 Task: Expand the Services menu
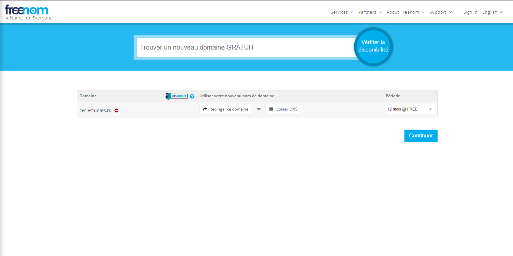click(x=342, y=12)
